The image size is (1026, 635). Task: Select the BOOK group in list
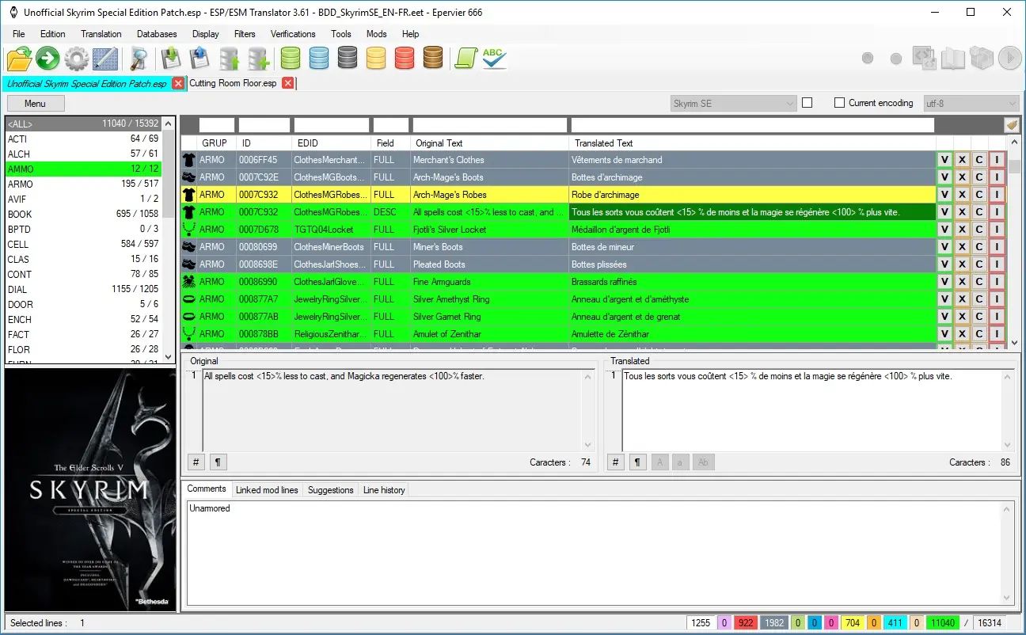click(83, 214)
